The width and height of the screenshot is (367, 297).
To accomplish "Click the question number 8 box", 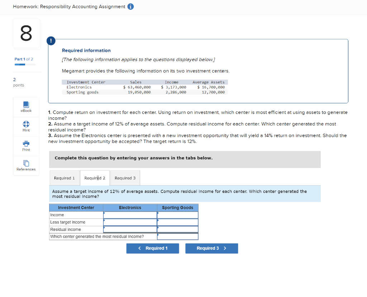I will tap(26, 33).
